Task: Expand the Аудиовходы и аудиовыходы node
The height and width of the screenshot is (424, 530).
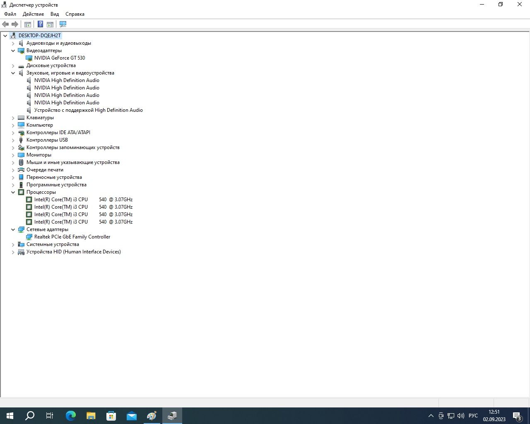Action: 13,43
